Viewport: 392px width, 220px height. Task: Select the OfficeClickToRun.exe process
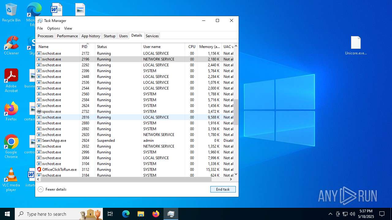tap(135, 170)
